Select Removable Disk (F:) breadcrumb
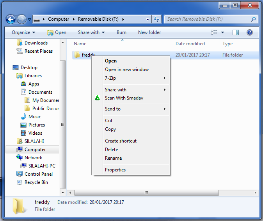 point(98,19)
